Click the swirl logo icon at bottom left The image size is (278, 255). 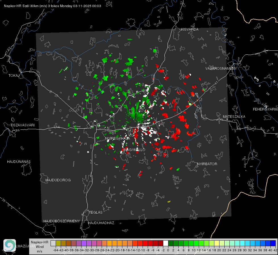pos(10,245)
